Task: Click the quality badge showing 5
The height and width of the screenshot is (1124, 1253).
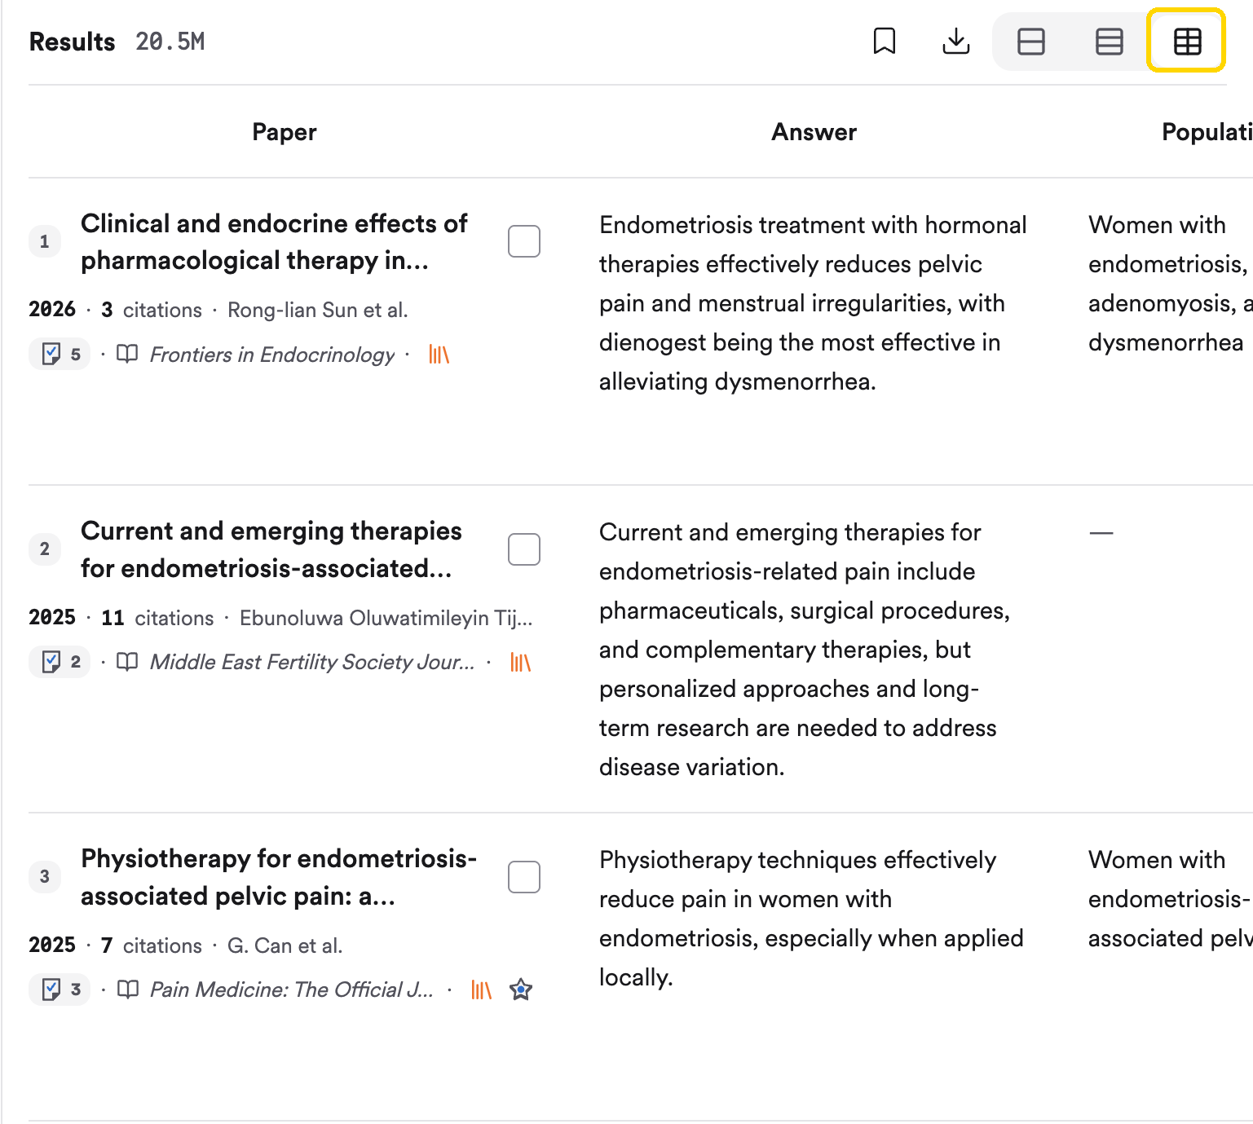Action: click(x=60, y=355)
